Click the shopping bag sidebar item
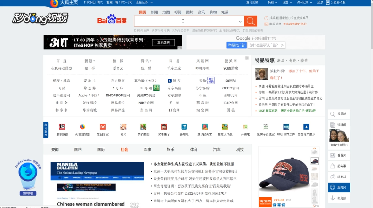 tap(339, 166)
